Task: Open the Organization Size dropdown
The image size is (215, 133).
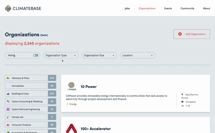Action: pos(99,55)
